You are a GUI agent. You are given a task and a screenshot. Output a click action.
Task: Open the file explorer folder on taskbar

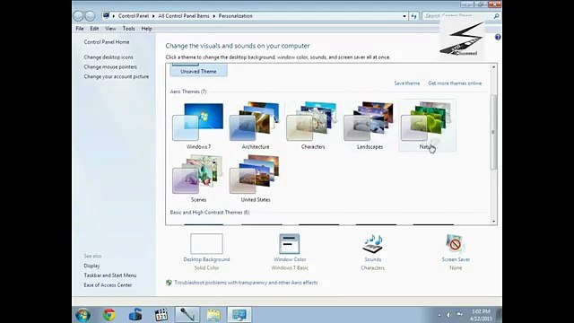(x=213, y=315)
